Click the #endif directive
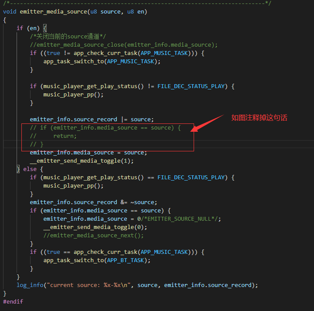This screenshot has height=311, width=314. coord(13,302)
